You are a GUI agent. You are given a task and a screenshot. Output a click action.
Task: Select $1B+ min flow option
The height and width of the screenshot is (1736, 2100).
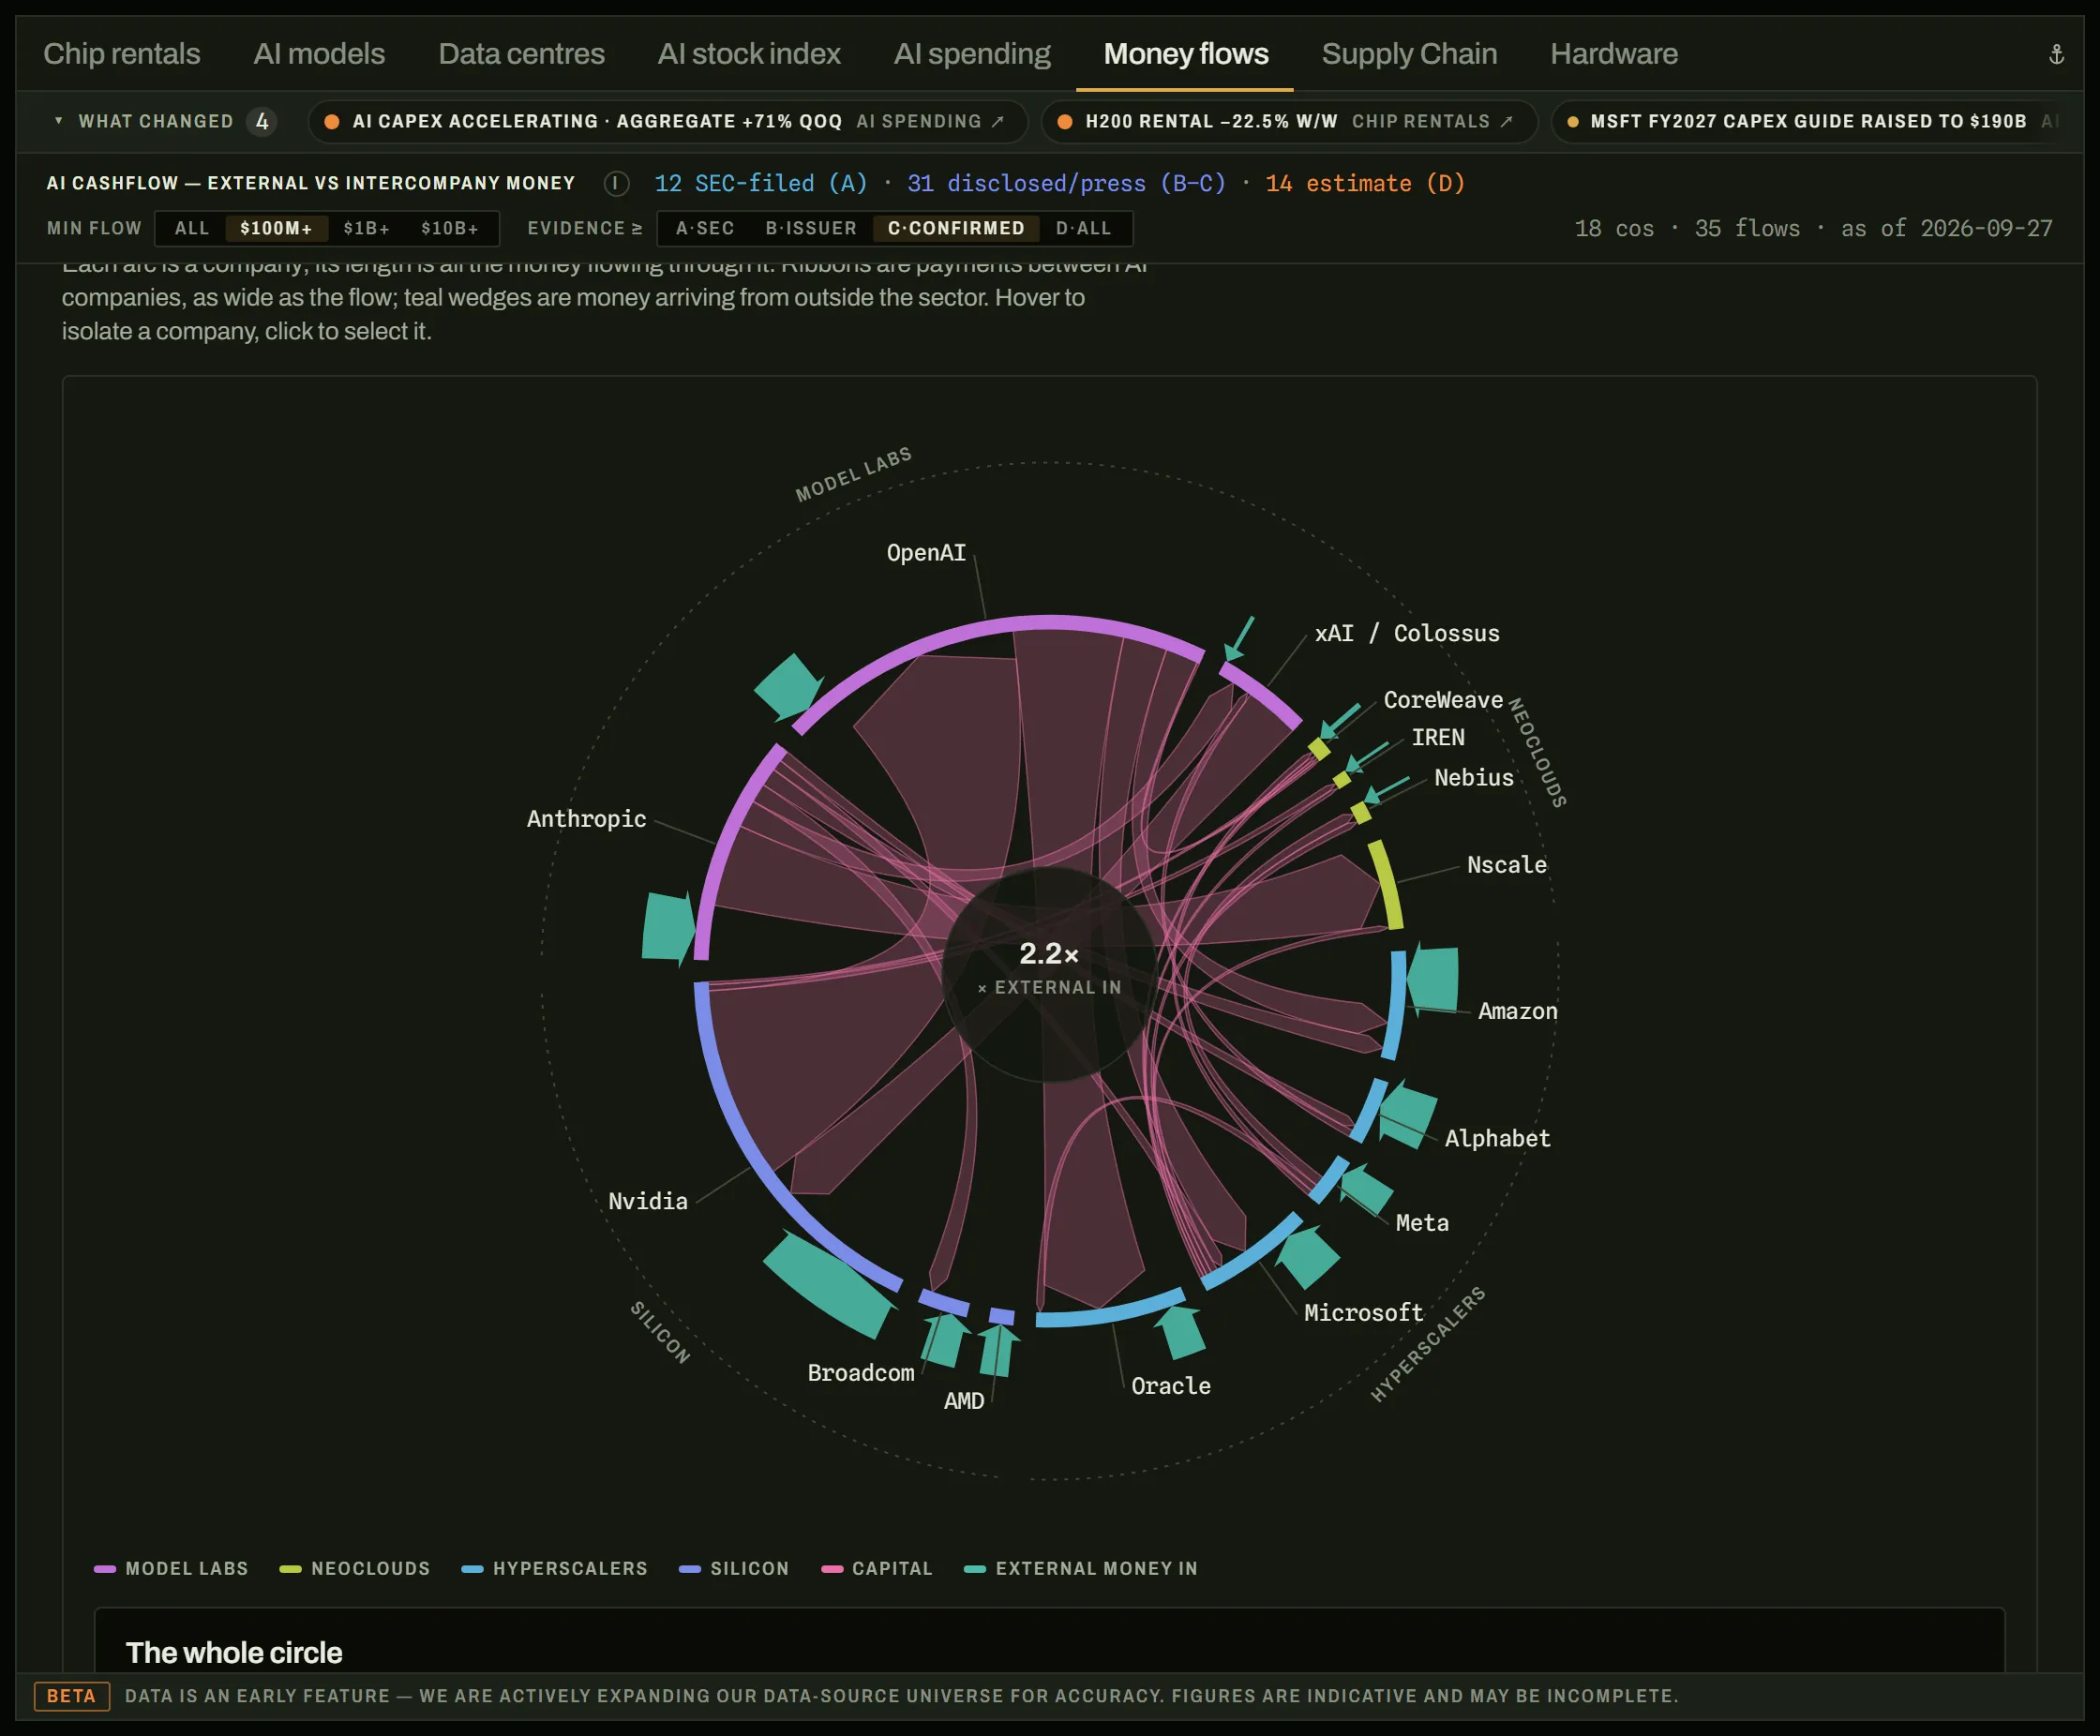[x=366, y=228]
